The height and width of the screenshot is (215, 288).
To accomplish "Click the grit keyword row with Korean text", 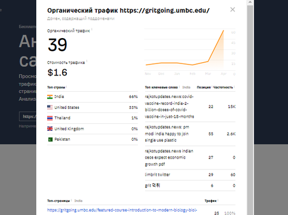I will 190,186.
